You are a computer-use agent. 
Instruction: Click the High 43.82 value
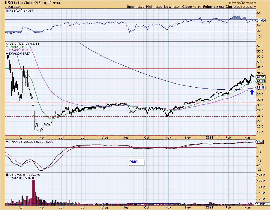(154, 7)
